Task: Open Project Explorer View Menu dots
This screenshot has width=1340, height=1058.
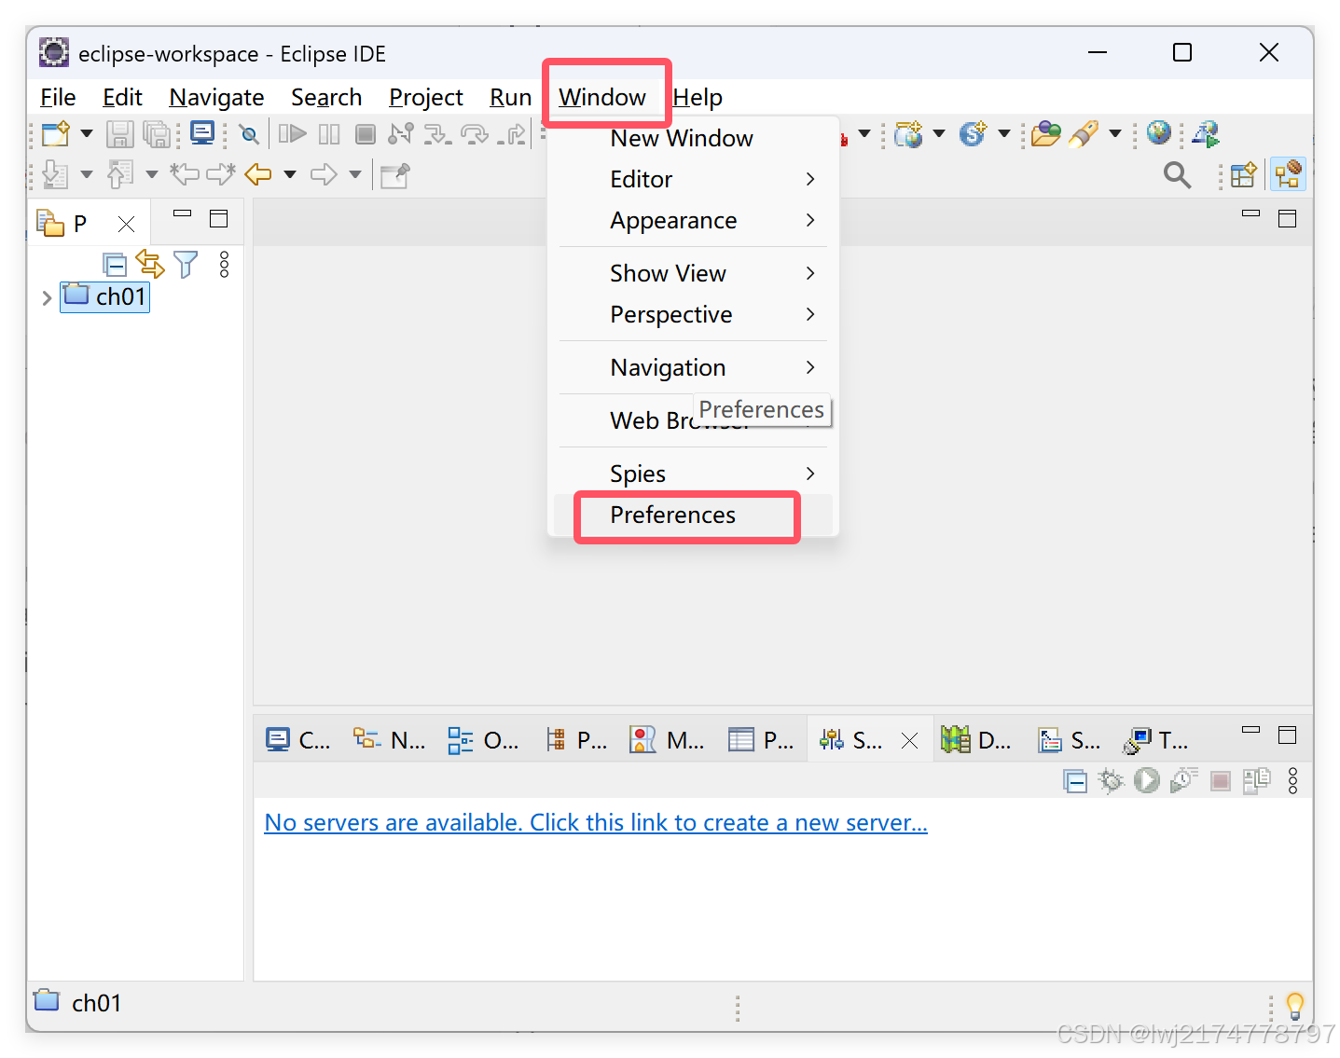Action: click(224, 265)
